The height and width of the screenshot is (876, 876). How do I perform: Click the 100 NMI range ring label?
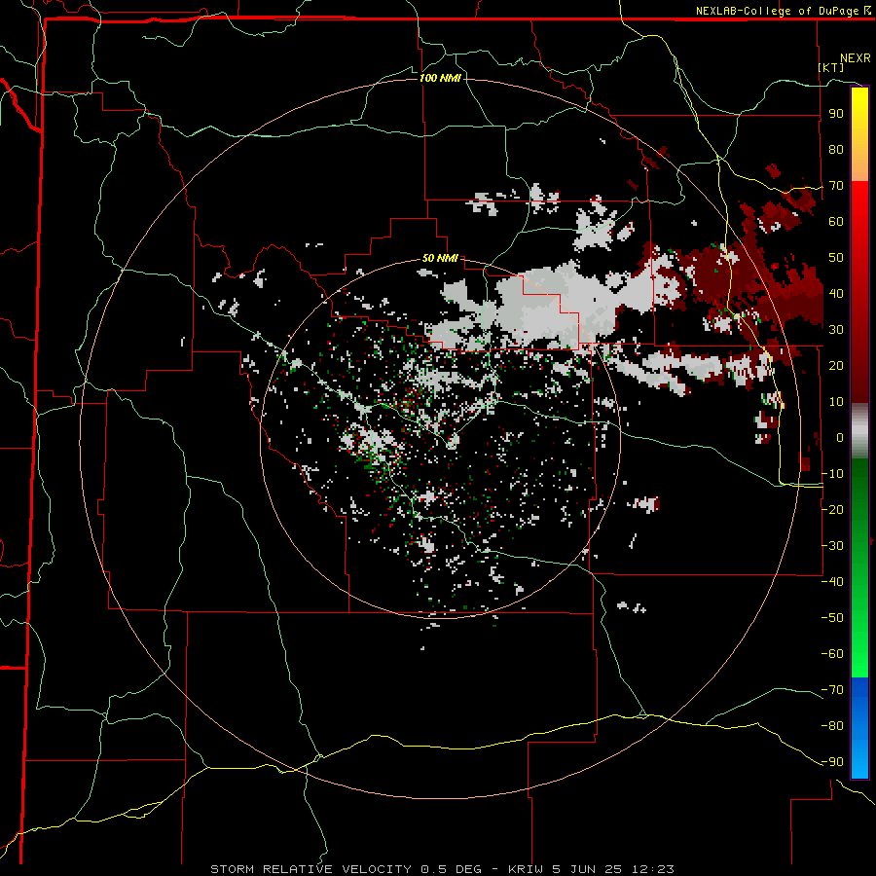click(440, 78)
